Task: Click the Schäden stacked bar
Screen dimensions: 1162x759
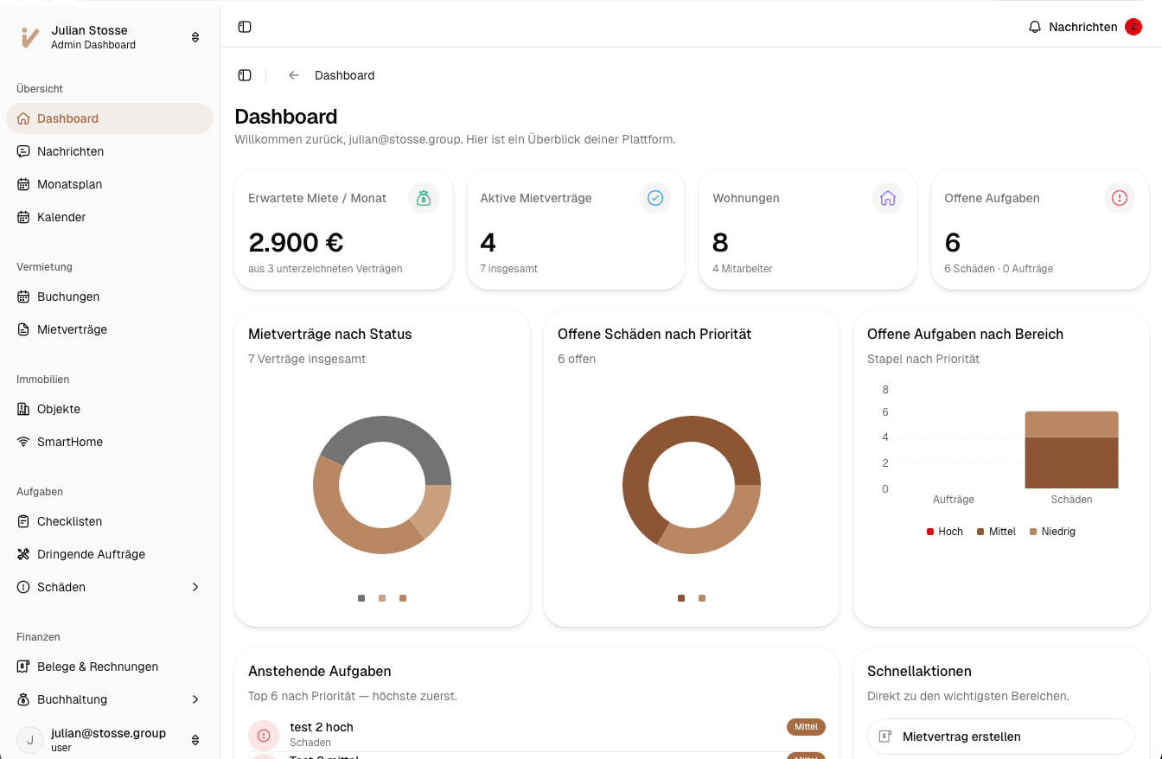Action: click(1072, 450)
